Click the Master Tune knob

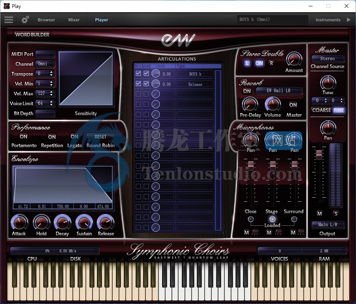(x=328, y=83)
